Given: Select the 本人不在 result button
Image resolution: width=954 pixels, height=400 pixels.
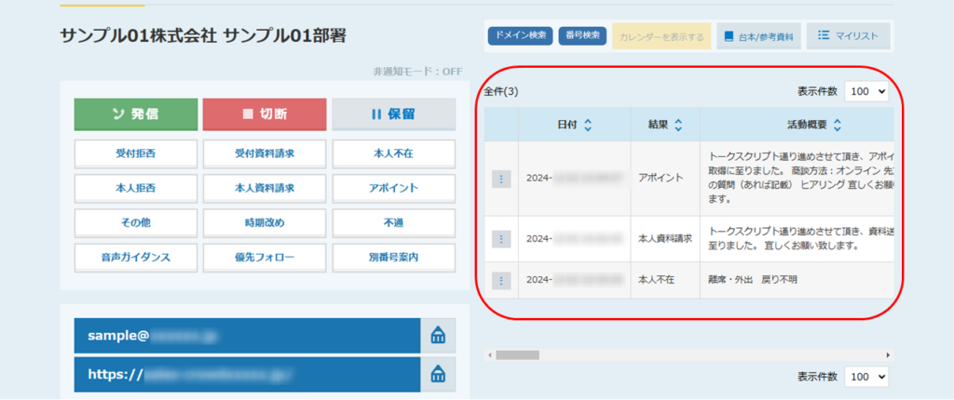Looking at the screenshot, I should [393, 153].
